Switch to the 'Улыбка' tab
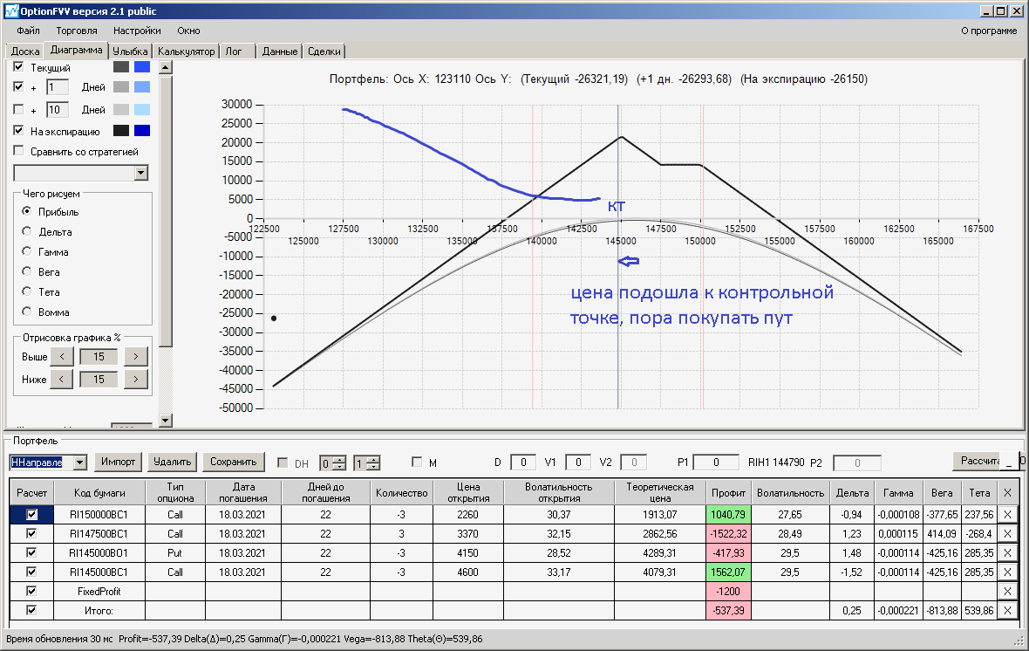This screenshot has height=651, width=1029. pos(130,51)
